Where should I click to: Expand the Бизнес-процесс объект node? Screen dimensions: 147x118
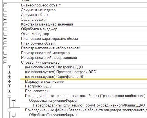point(5,5)
